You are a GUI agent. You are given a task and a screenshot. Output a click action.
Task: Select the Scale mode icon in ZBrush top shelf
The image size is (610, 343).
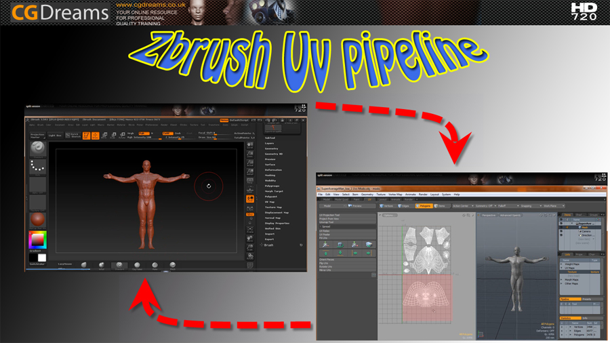pyautogui.click(x=113, y=136)
